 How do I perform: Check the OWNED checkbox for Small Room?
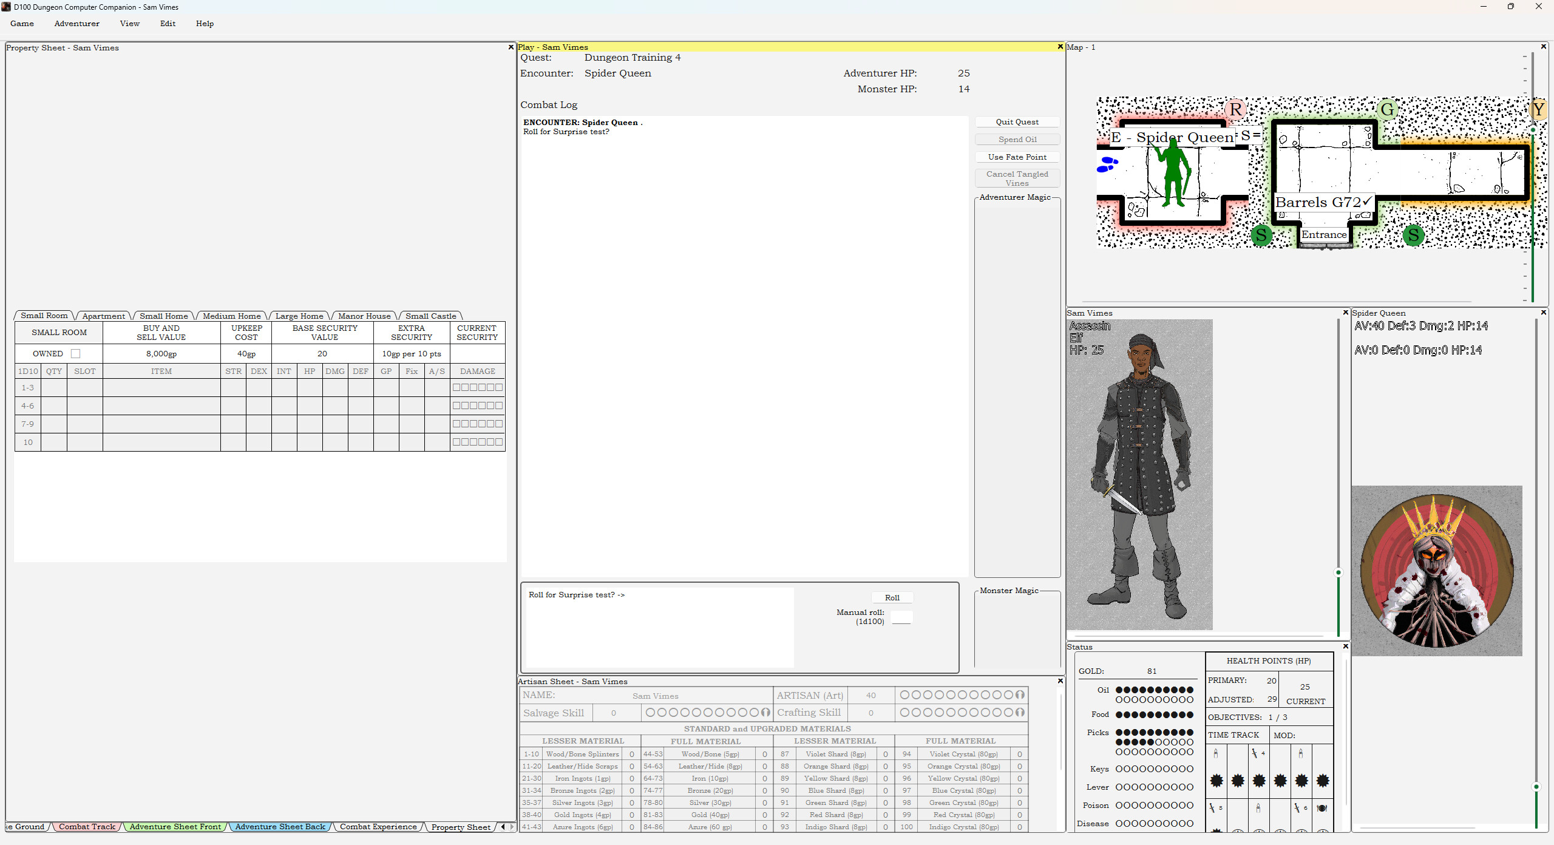[x=75, y=353]
